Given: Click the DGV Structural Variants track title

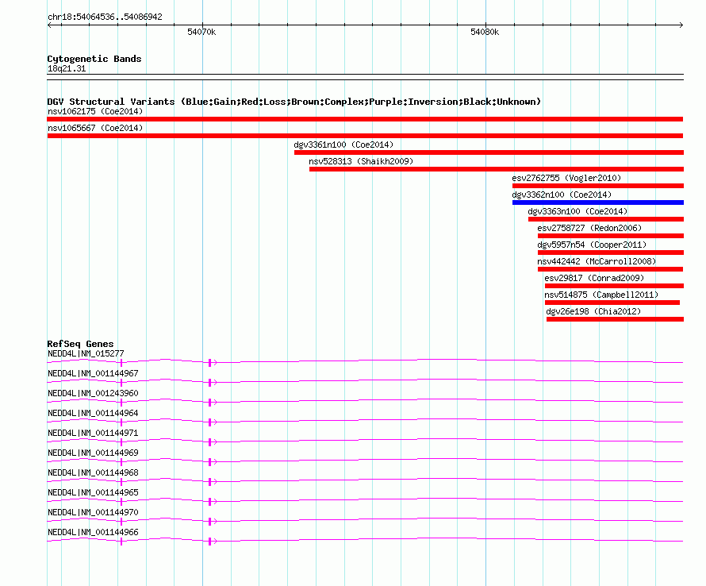Looking at the screenshot, I should click(294, 102).
